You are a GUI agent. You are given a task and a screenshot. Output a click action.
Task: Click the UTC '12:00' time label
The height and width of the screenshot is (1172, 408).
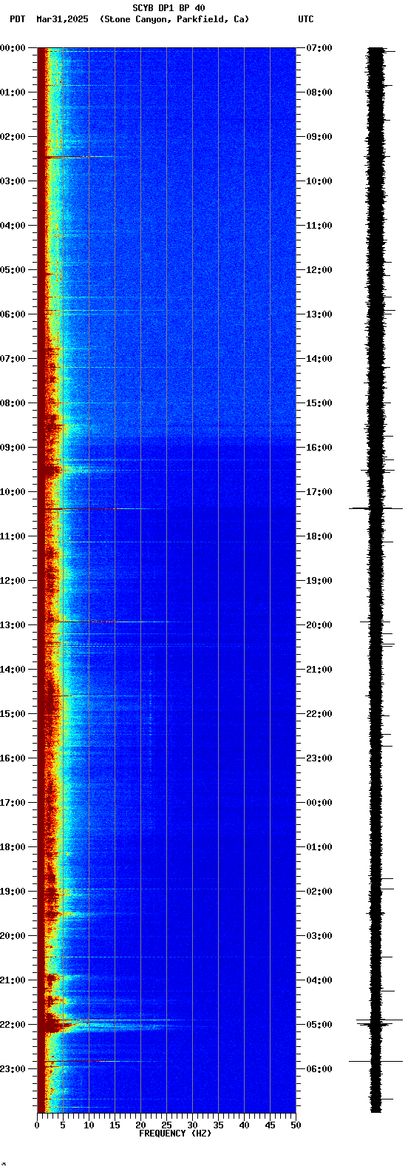pyautogui.click(x=319, y=270)
